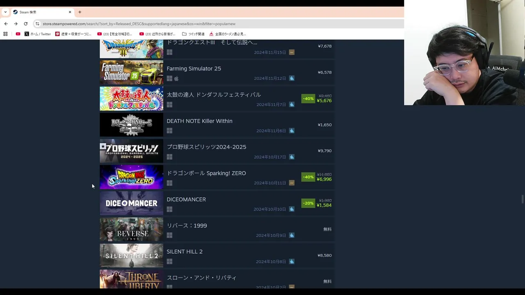Click ドラゴンボール Sparking! ZERO title
525x295 pixels.
click(206, 173)
